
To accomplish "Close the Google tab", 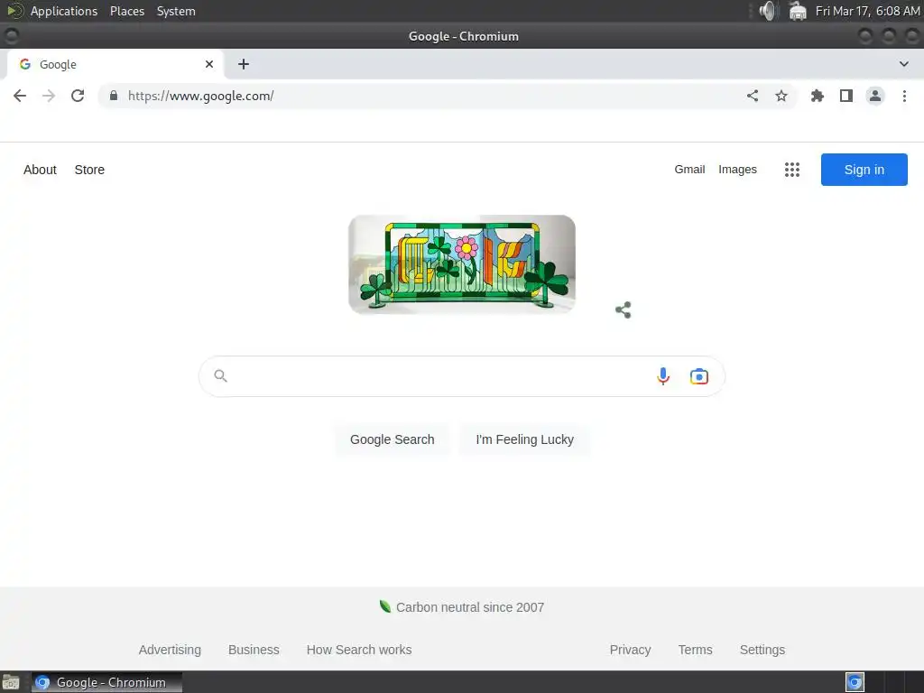I will 209,64.
